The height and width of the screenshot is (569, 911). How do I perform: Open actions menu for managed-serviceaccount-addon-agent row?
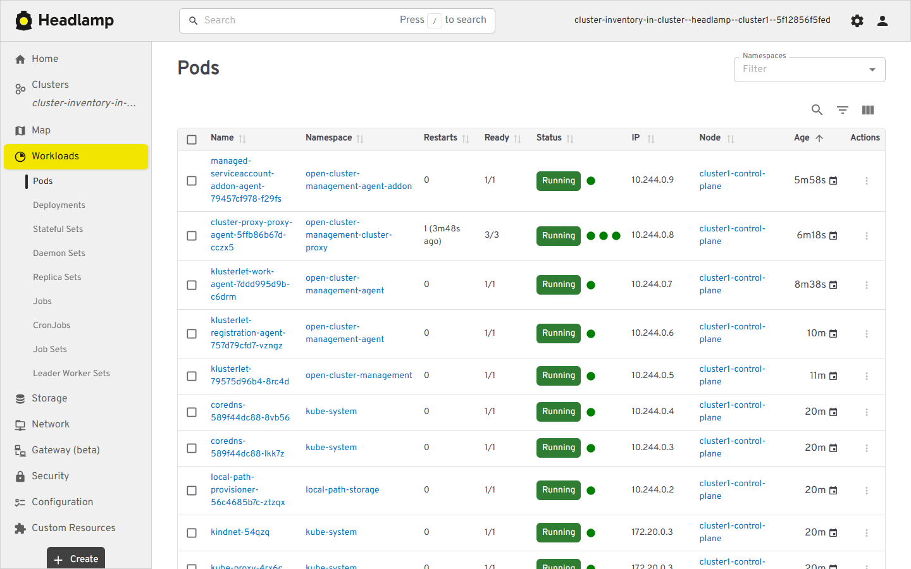click(x=866, y=181)
